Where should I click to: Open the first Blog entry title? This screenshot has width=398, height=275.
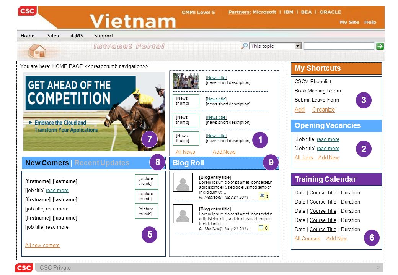click(x=215, y=177)
